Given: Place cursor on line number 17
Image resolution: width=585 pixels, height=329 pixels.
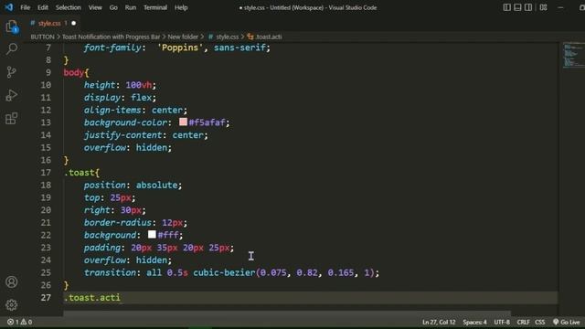Looking at the screenshot, I should 46,173.
